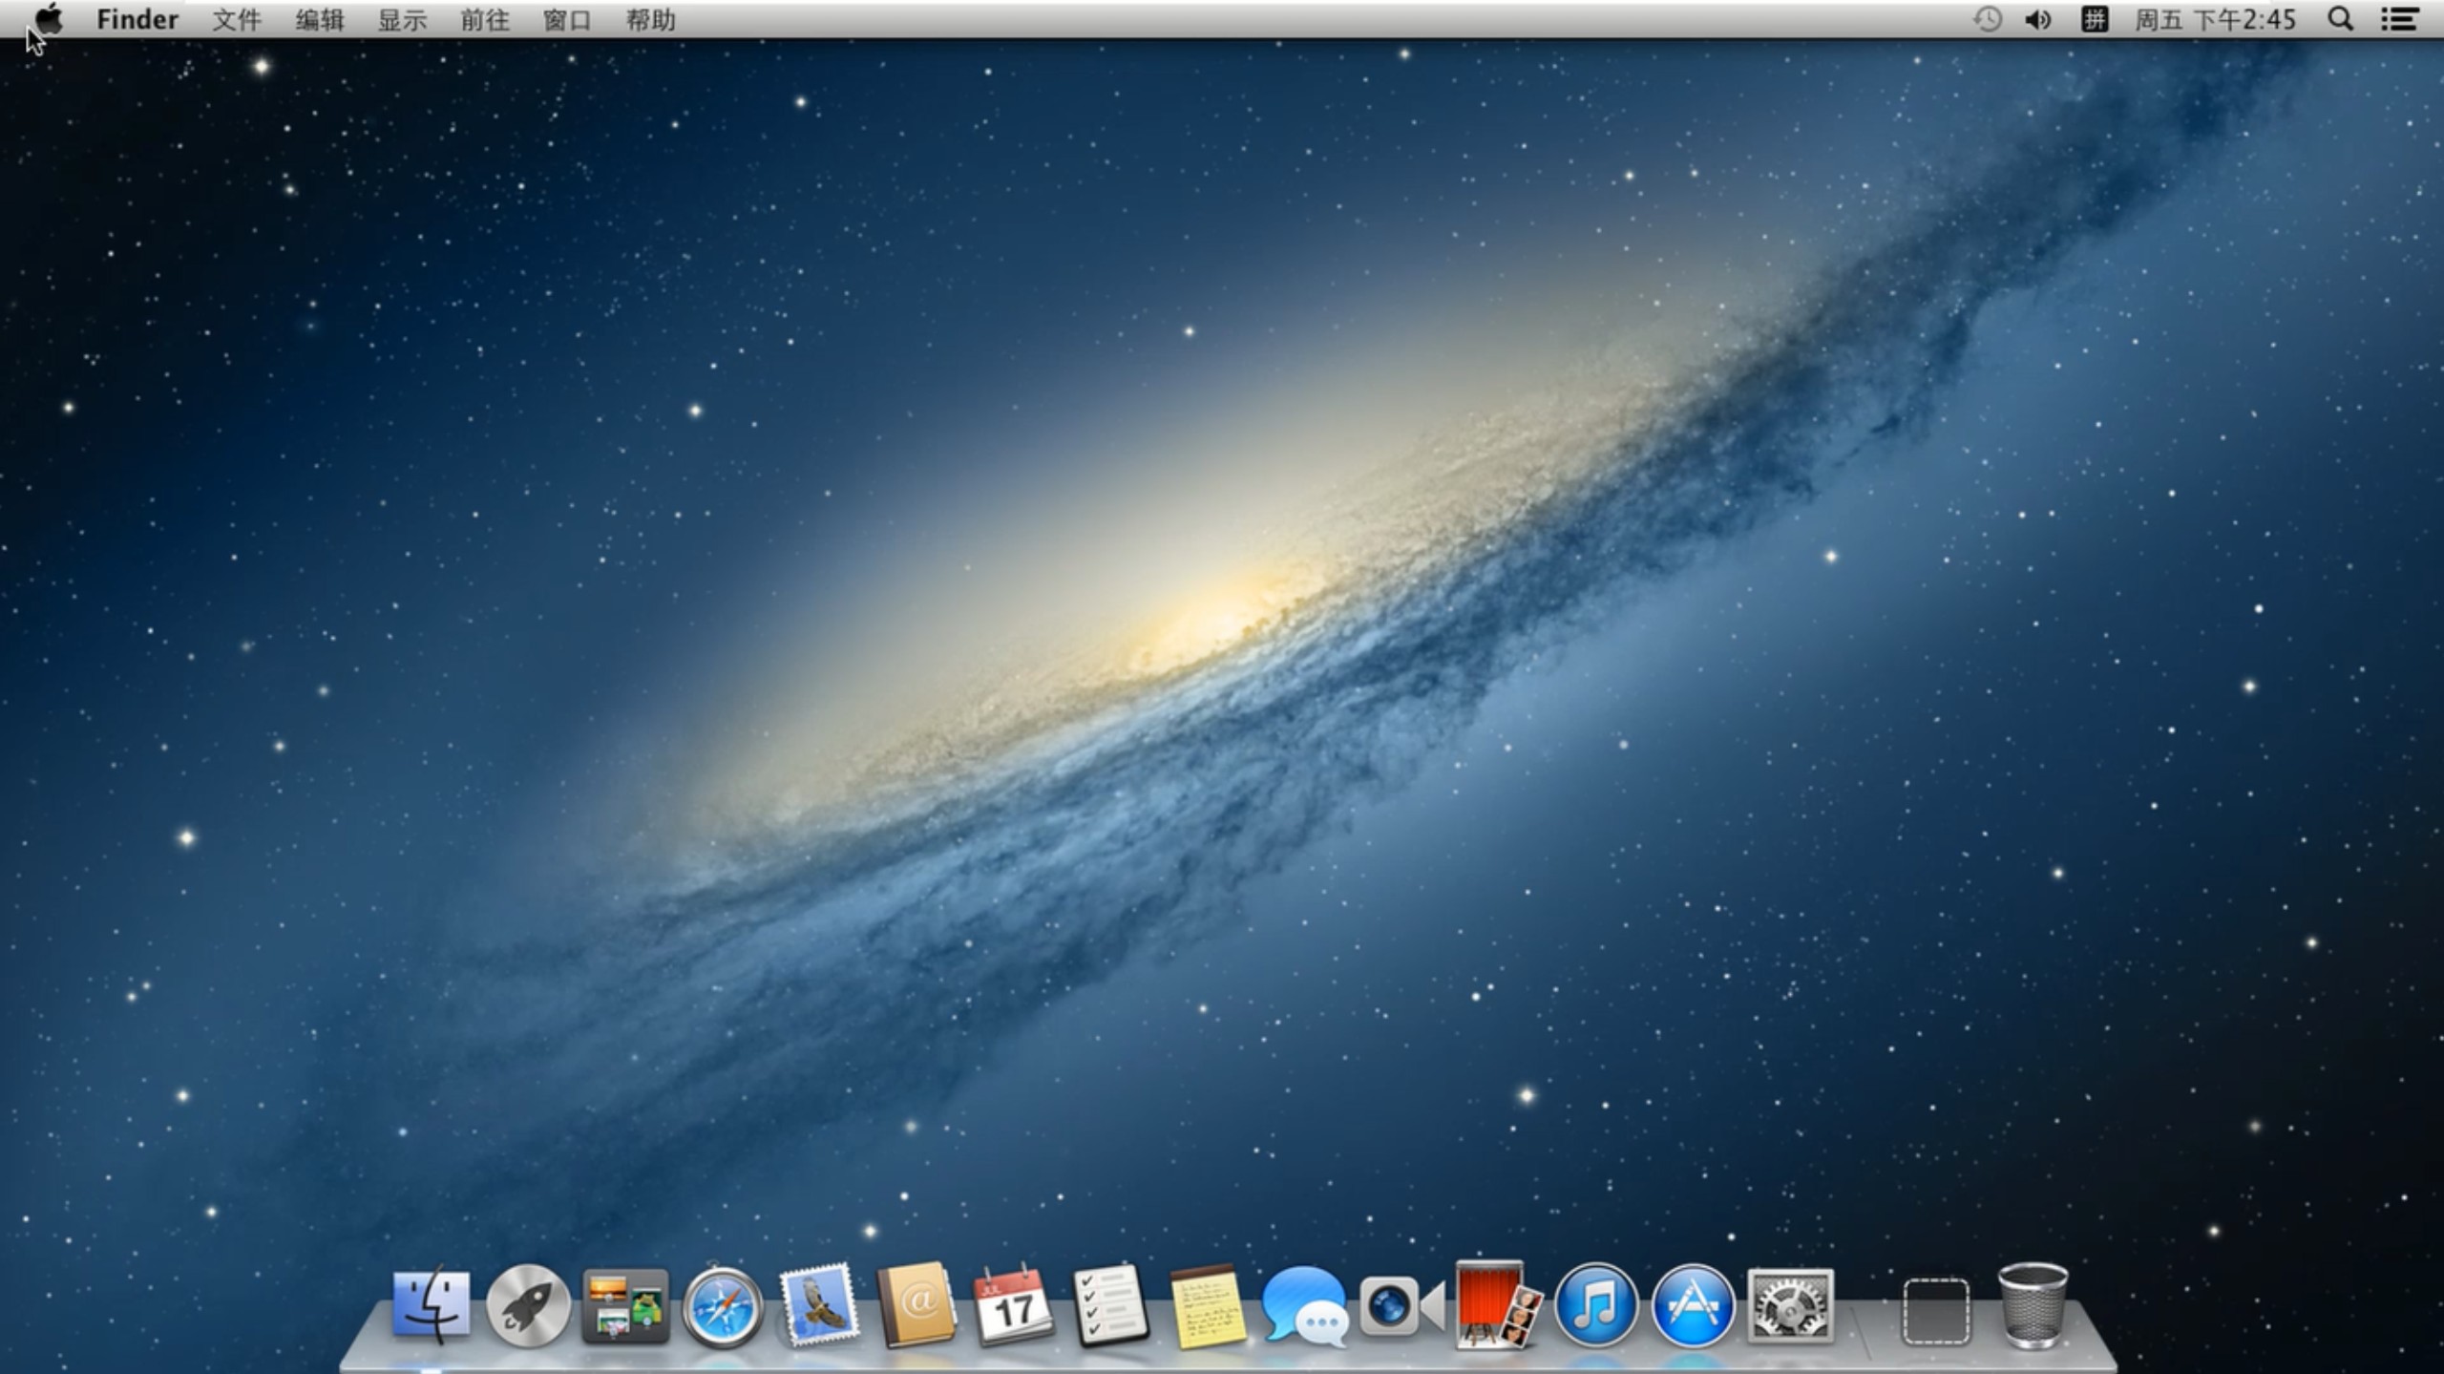Image resolution: width=2444 pixels, height=1374 pixels.
Task: Open the 帮助 menu
Action: pos(650,19)
